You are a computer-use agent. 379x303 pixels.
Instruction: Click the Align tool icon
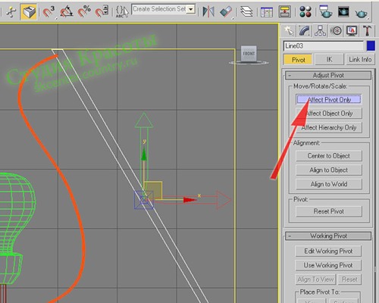(x=226, y=11)
